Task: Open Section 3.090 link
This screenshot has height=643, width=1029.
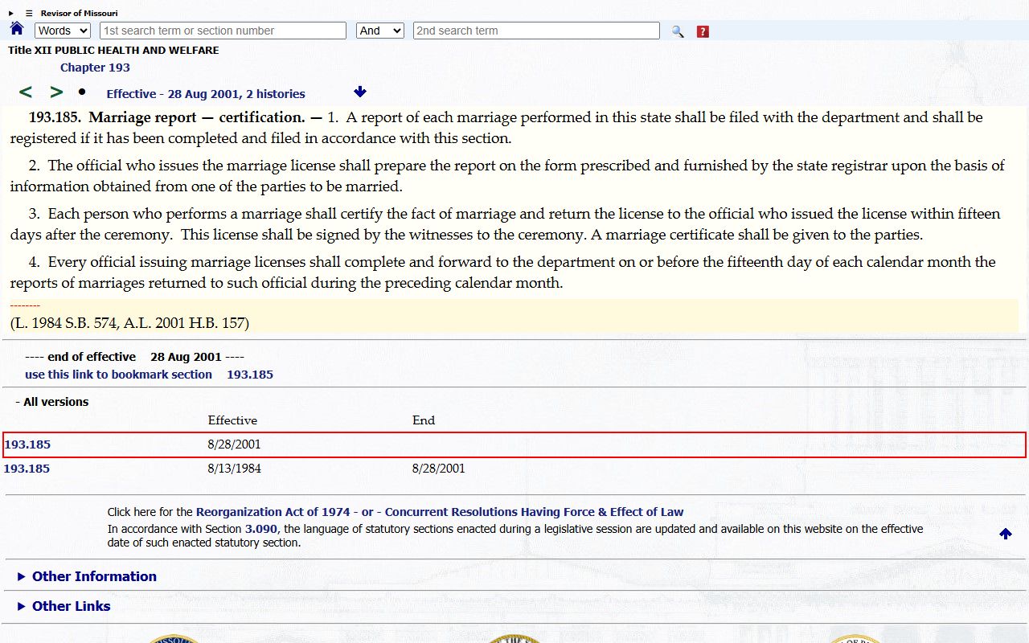Action: point(261,529)
